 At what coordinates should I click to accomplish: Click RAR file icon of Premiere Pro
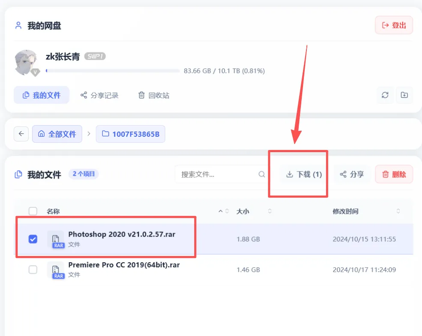point(56,270)
